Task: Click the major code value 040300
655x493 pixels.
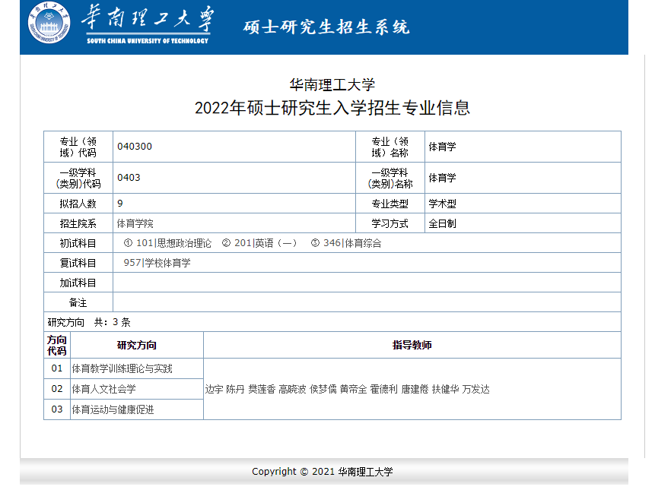Action: pos(135,147)
